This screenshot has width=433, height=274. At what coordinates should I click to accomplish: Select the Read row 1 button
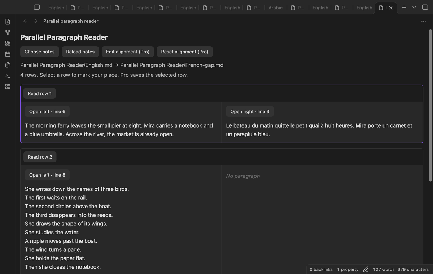[40, 93]
